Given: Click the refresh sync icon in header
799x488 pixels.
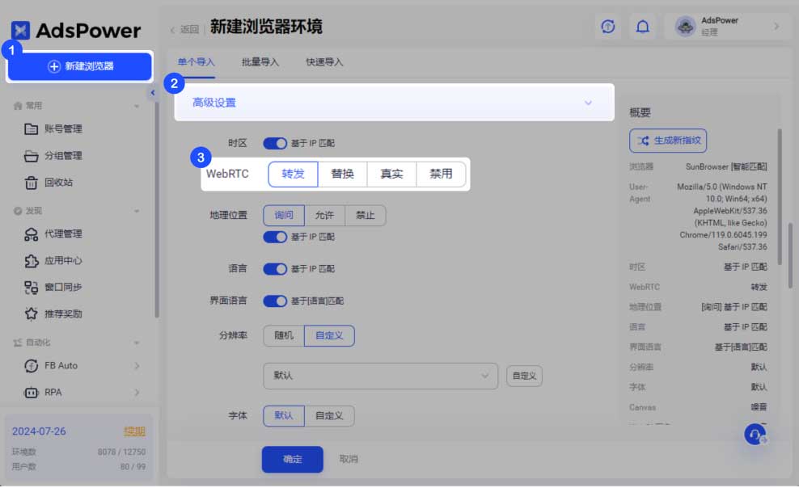Looking at the screenshot, I should click(x=608, y=27).
